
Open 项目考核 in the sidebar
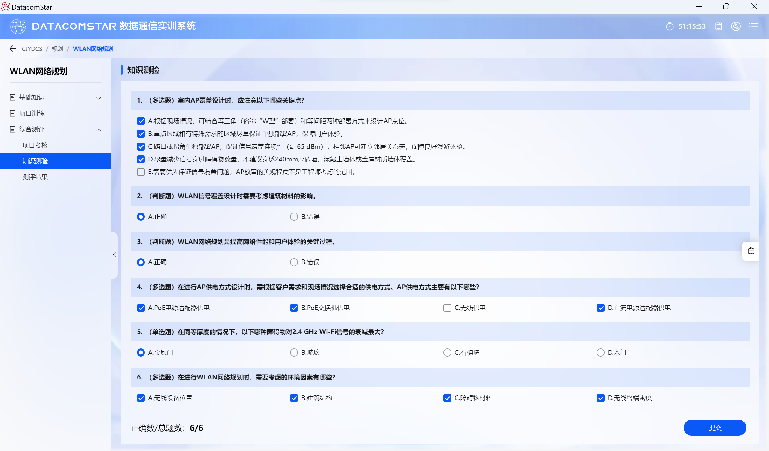[x=35, y=145]
